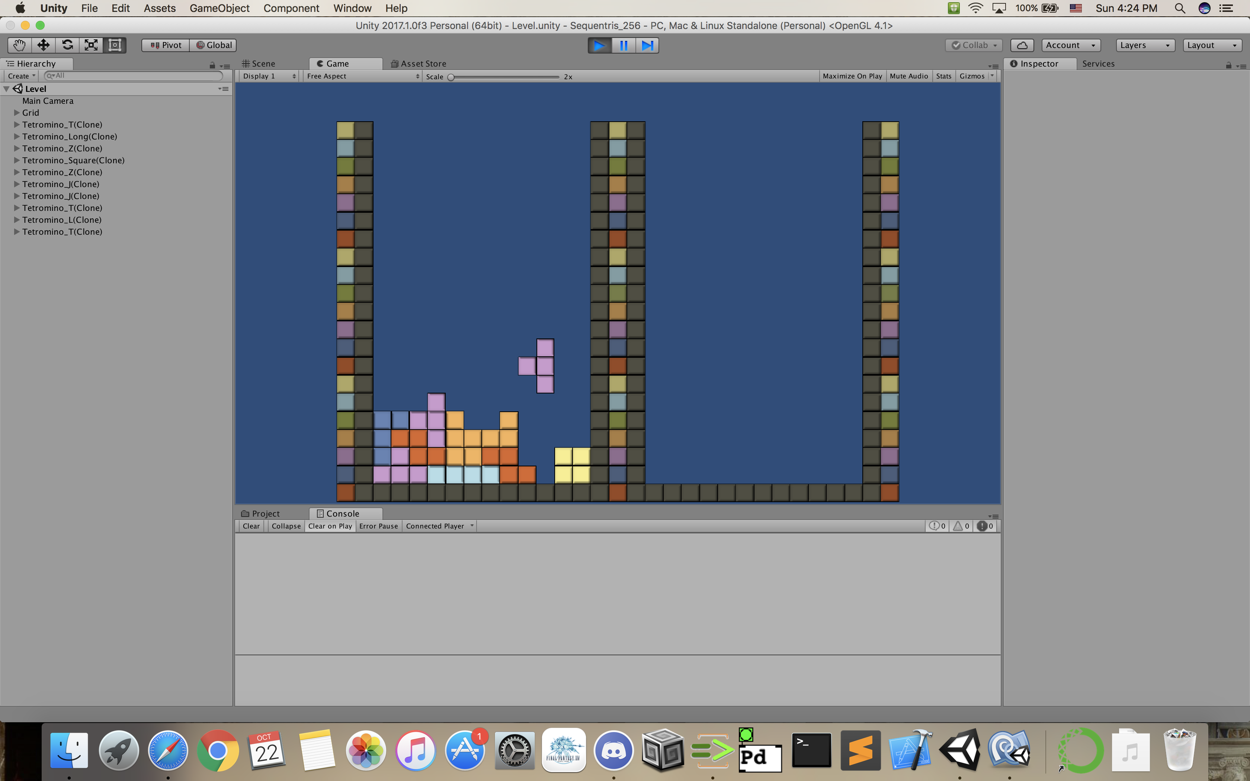
Task: Select the Hand tool in toolbar
Action: [19, 45]
